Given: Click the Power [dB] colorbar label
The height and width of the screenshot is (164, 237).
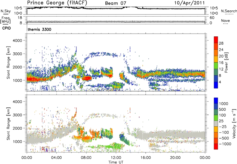Looking at the screenshot, I should pos(226,62).
